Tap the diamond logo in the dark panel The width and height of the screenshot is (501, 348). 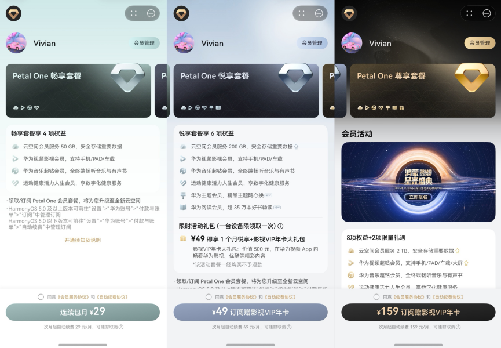(349, 14)
